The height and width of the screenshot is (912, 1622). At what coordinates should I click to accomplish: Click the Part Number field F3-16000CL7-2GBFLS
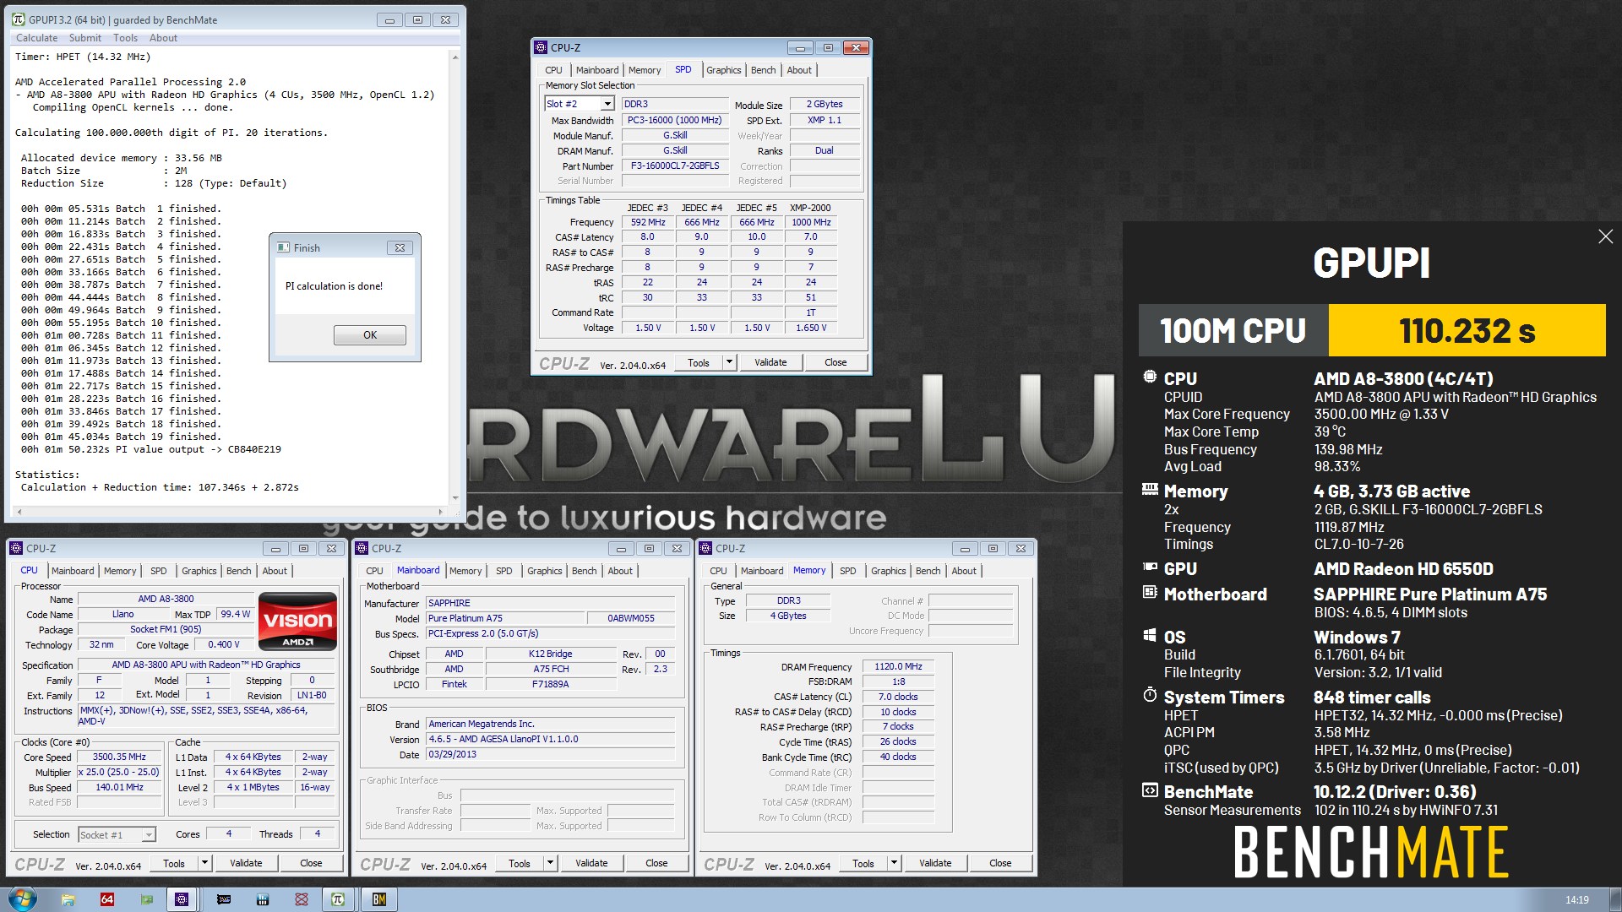click(675, 166)
